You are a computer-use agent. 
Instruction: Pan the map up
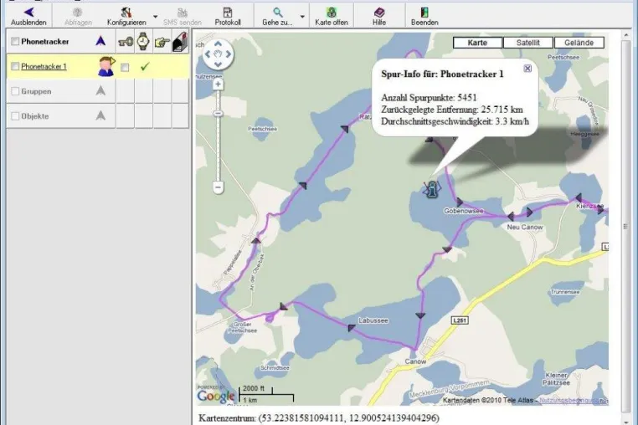pos(218,44)
